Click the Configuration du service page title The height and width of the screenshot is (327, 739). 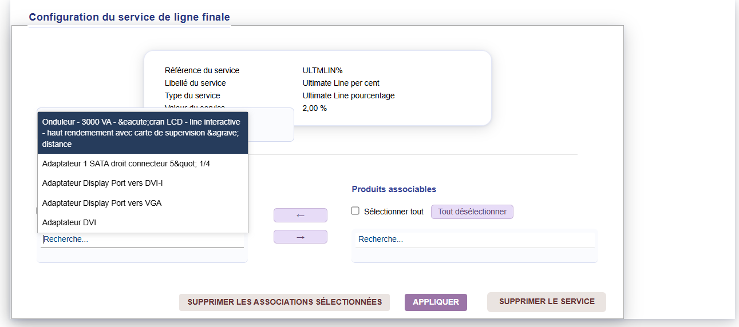tap(129, 17)
